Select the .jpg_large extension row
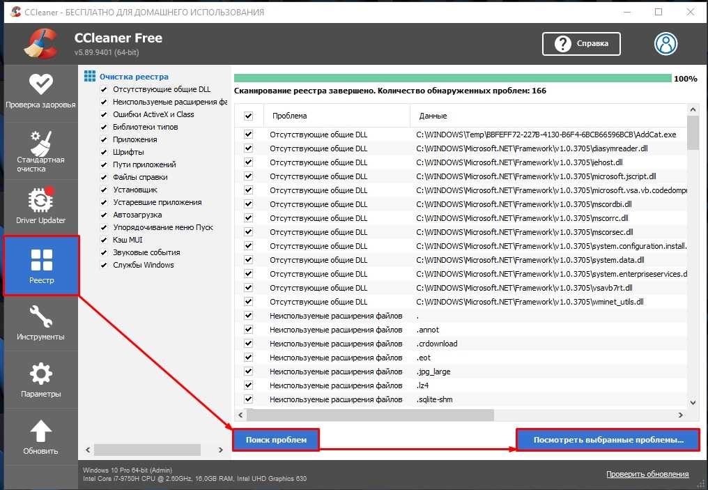The image size is (708, 490). (461, 372)
